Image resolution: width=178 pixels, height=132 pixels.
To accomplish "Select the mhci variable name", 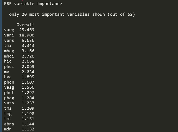I will pyautogui.click(x=9, y=56).
